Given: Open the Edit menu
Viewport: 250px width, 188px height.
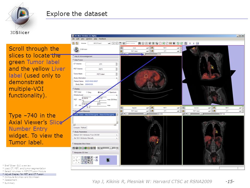Looking at the screenshot, I should 78,39.
